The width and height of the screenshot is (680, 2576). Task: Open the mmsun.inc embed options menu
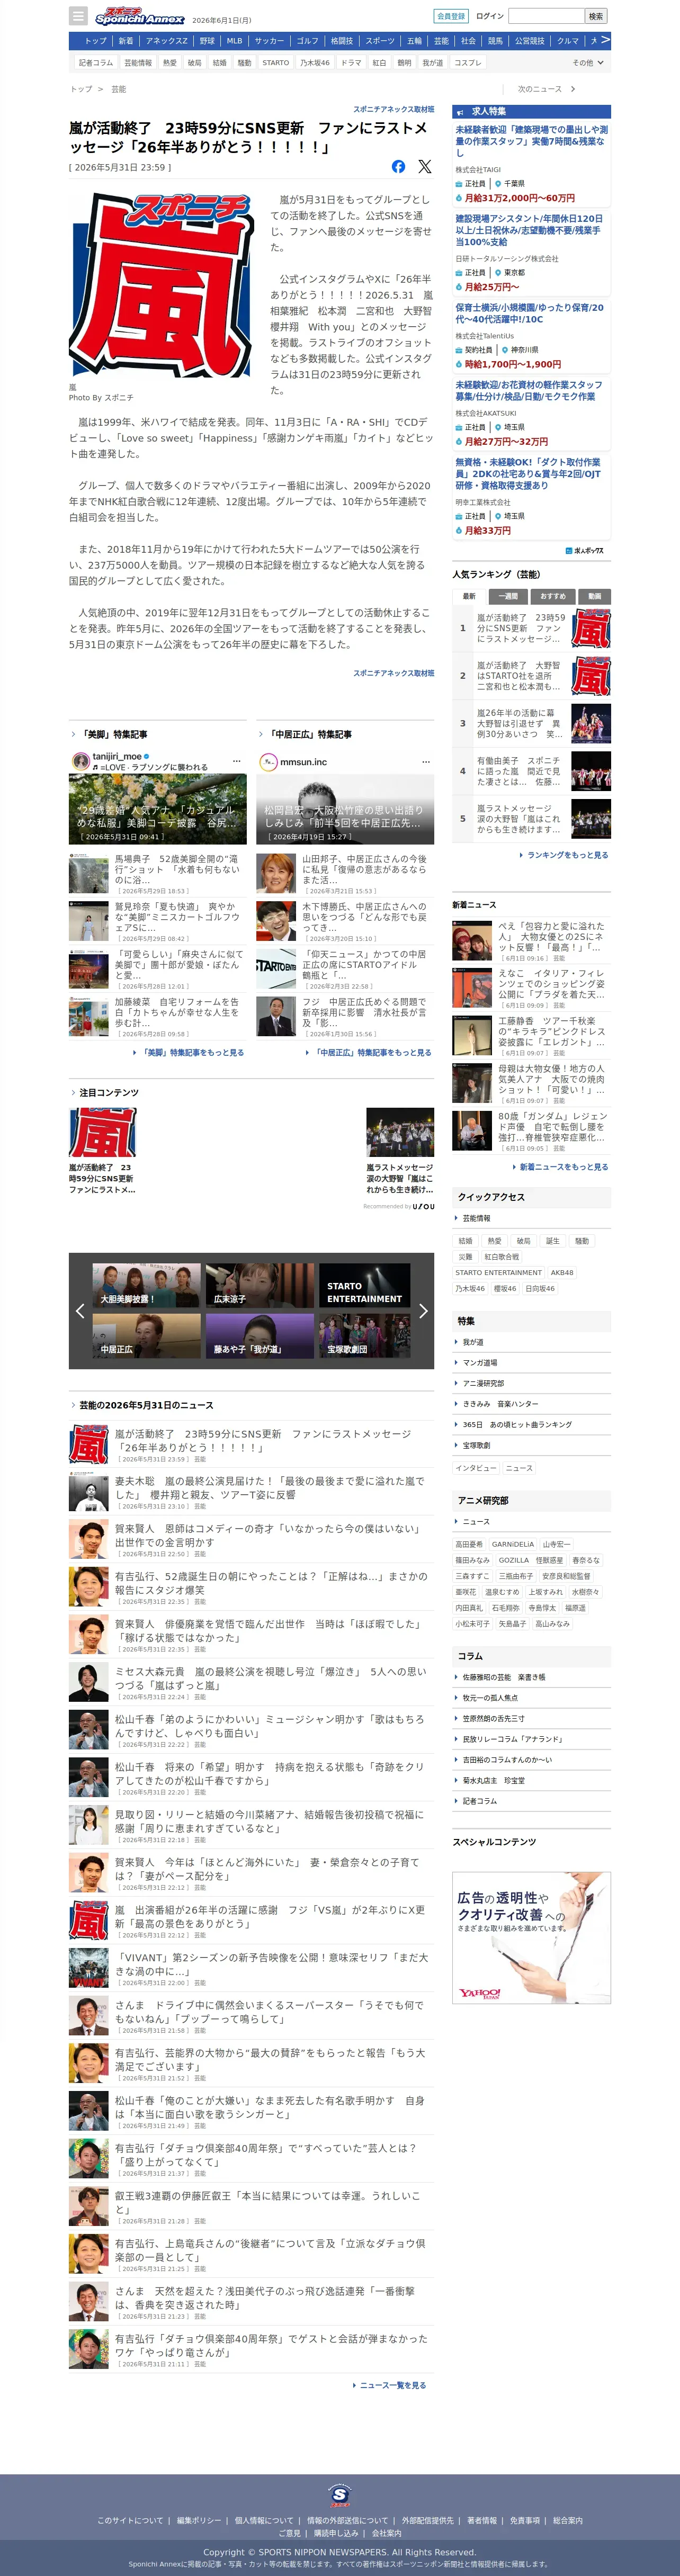[x=425, y=761]
